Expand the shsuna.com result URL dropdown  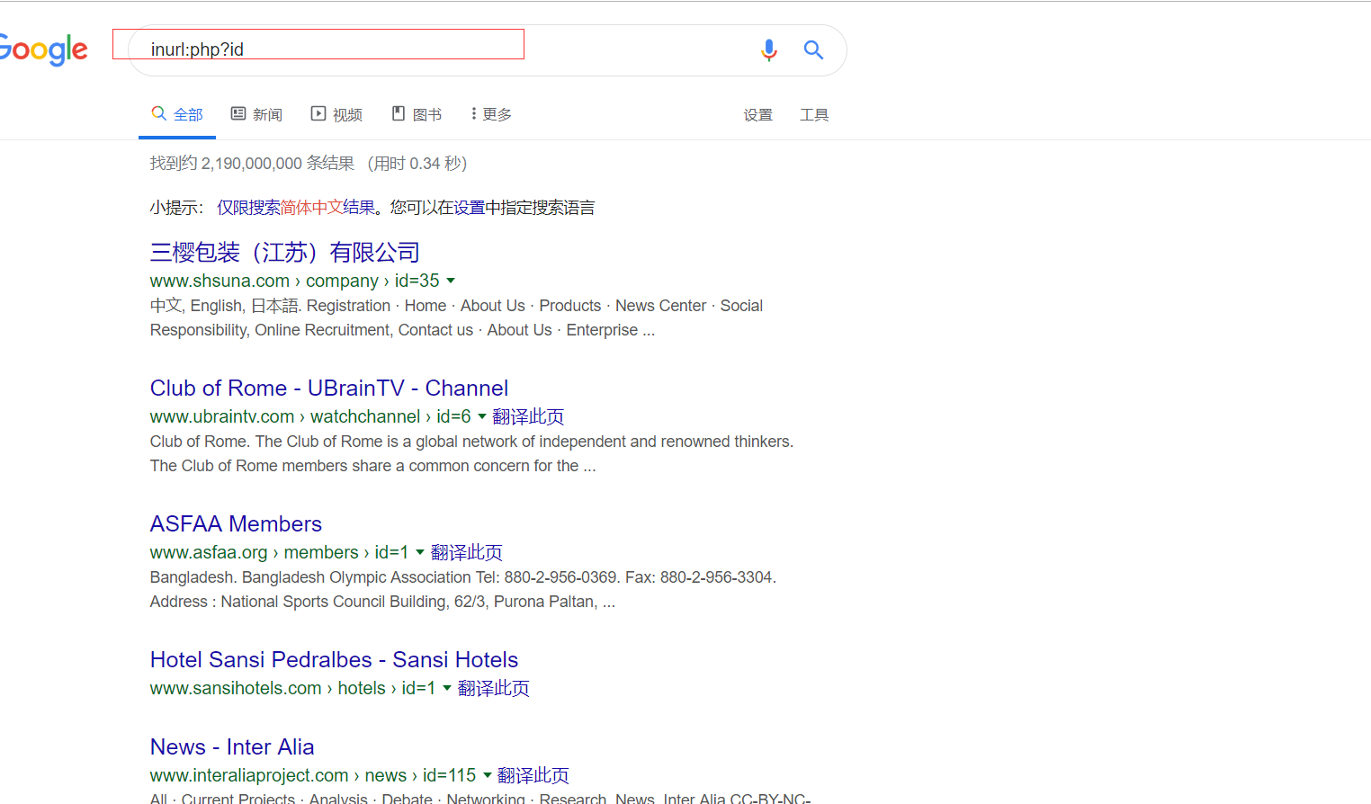[x=450, y=281]
